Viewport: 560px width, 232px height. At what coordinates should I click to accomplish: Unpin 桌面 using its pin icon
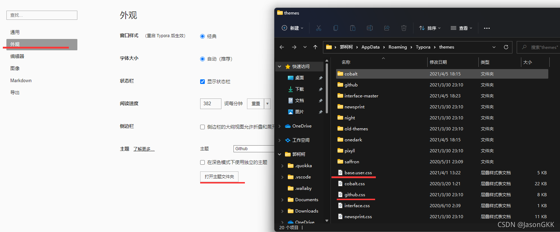coord(320,78)
